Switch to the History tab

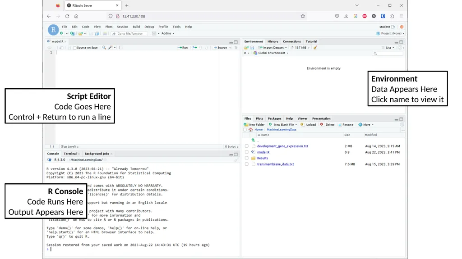[x=273, y=41]
